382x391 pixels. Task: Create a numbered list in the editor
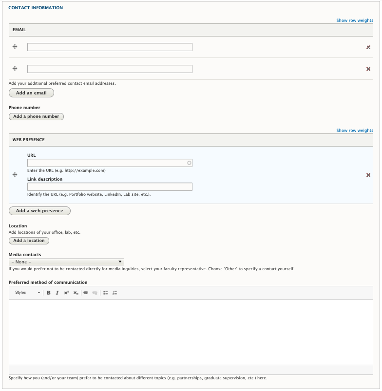tap(115, 293)
